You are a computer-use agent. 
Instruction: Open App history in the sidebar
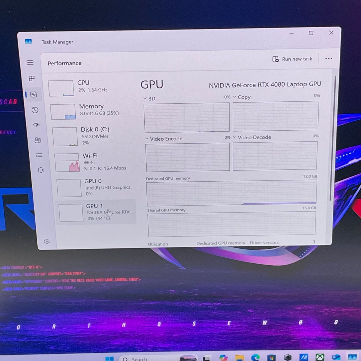35,110
